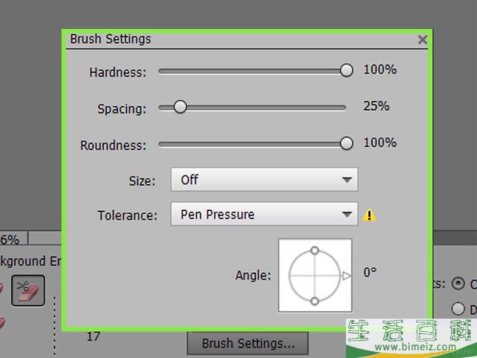This screenshot has width=477, height=358.
Task: Click the 0° angle value
Action: tap(370, 271)
